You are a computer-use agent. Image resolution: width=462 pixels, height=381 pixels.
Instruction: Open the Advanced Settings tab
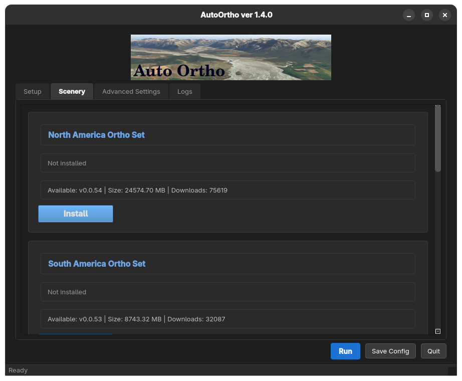(131, 92)
